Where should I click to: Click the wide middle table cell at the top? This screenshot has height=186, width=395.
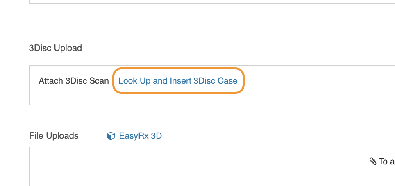point(267,2)
